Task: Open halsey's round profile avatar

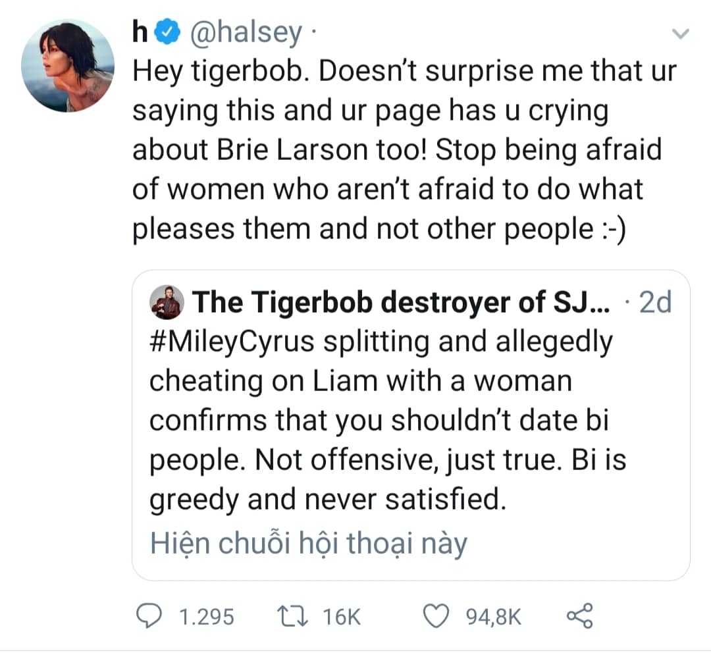Action: click(x=67, y=65)
